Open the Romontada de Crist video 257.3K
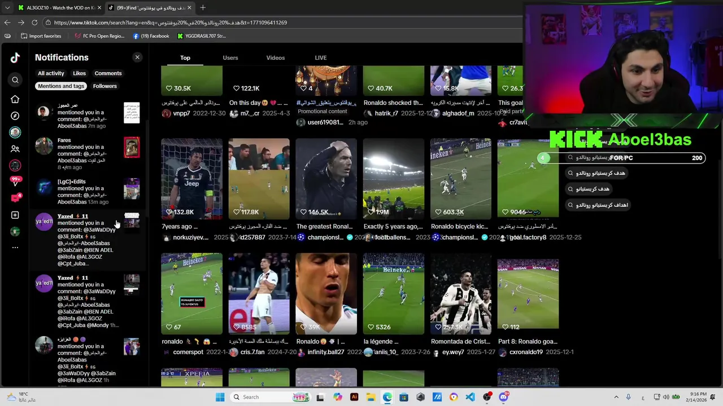The width and height of the screenshot is (723, 406). point(460,294)
